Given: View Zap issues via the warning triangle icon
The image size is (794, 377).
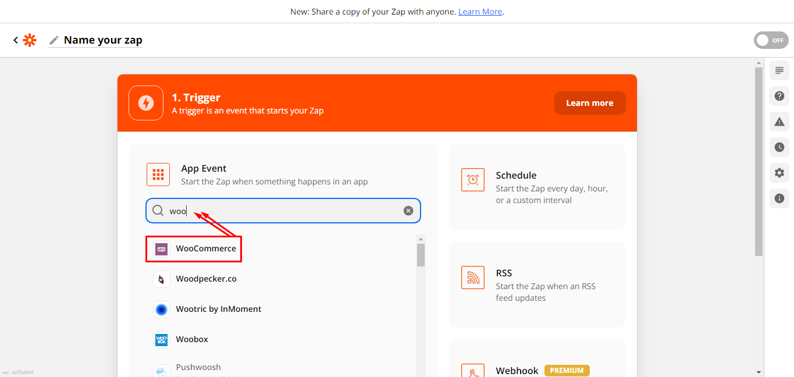Looking at the screenshot, I should coord(779,122).
